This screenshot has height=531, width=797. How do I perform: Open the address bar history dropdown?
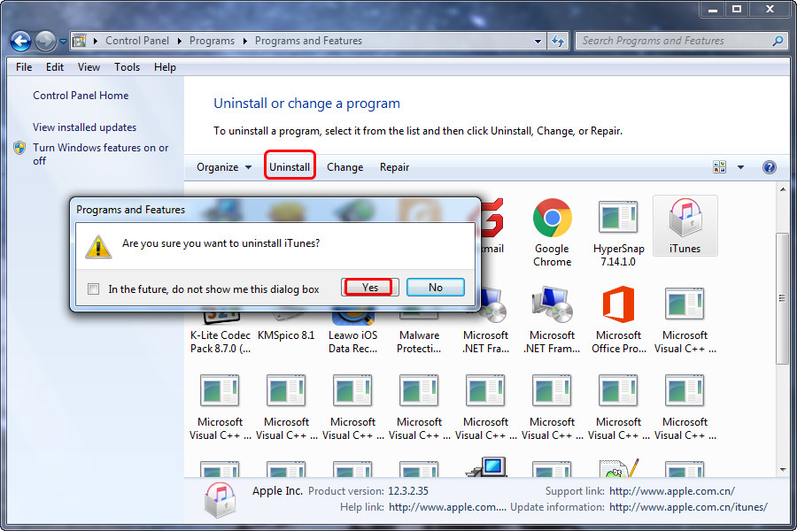pos(538,42)
